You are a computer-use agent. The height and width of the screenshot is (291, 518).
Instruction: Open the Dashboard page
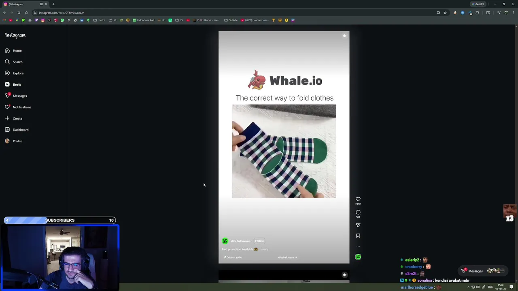pos(17,130)
